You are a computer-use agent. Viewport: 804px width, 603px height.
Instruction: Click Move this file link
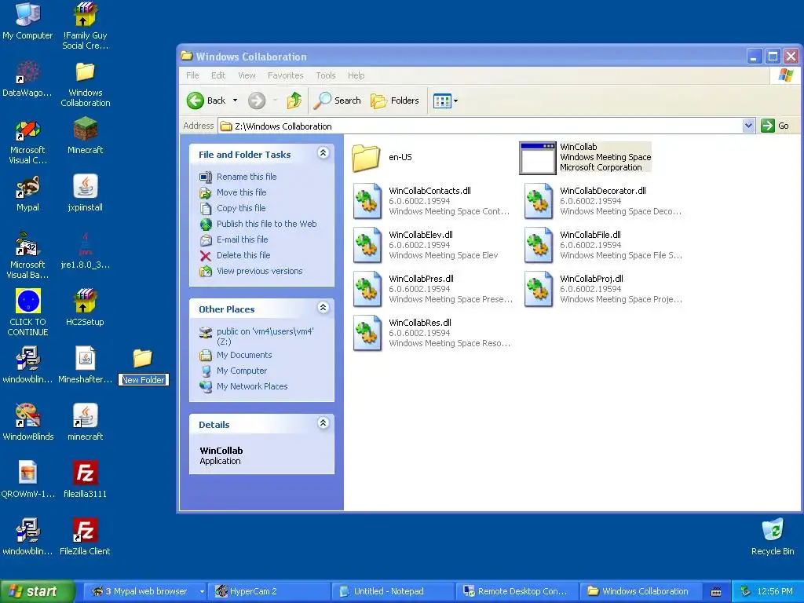242,192
